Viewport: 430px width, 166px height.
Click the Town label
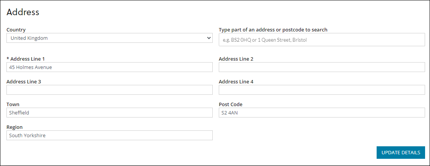click(13, 104)
